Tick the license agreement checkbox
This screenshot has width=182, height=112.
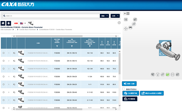123,89
